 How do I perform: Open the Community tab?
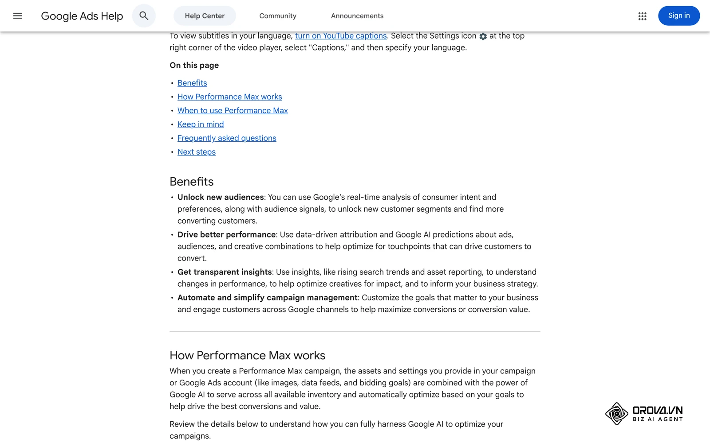coord(278,16)
